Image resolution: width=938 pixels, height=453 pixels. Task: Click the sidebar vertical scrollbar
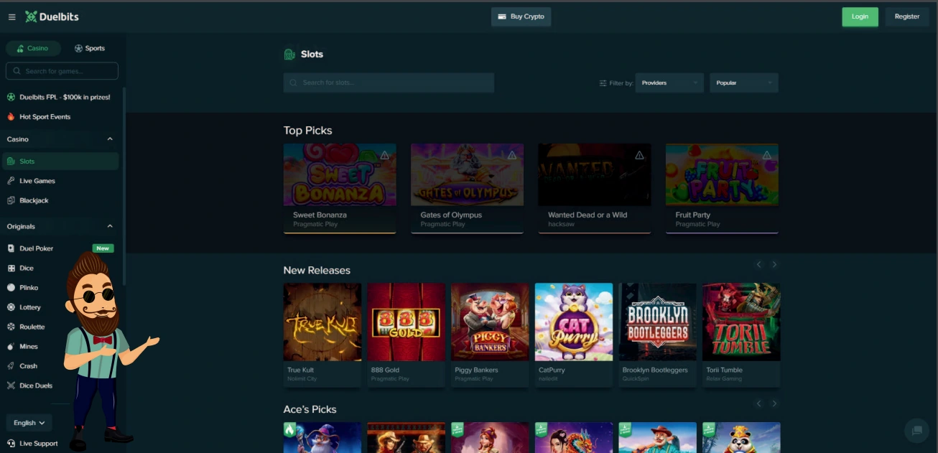pos(124,187)
